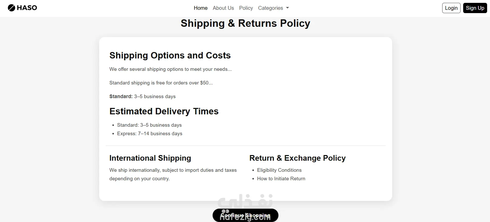Click the How to Initiate Return item
Image resolution: width=490 pixels, height=222 pixels.
pyautogui.click(x=281, y=178)
